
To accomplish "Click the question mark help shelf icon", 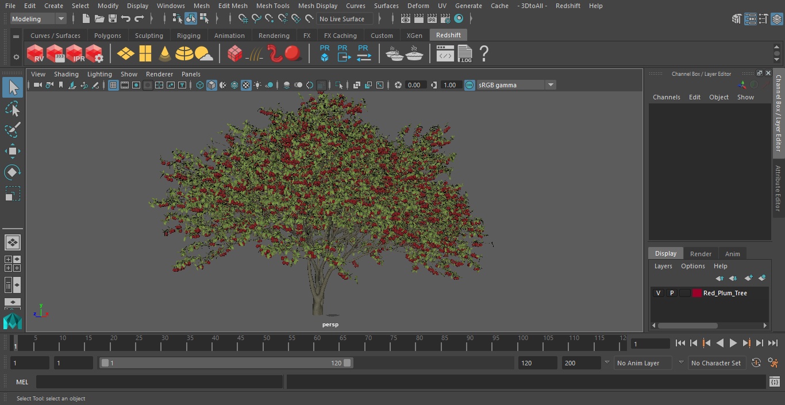I will (x=484, y=54).
